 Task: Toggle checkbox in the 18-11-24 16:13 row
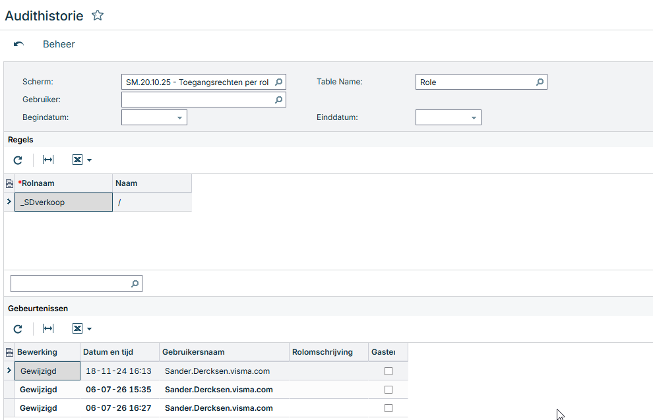[389, 371]
